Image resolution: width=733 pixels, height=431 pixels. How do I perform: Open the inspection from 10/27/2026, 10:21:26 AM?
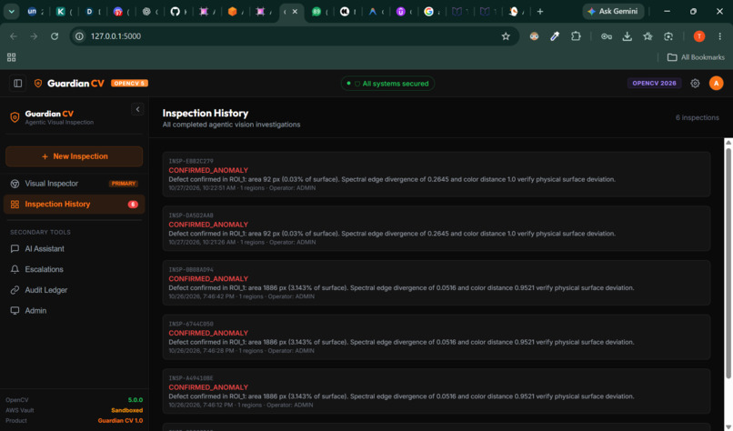437,228
